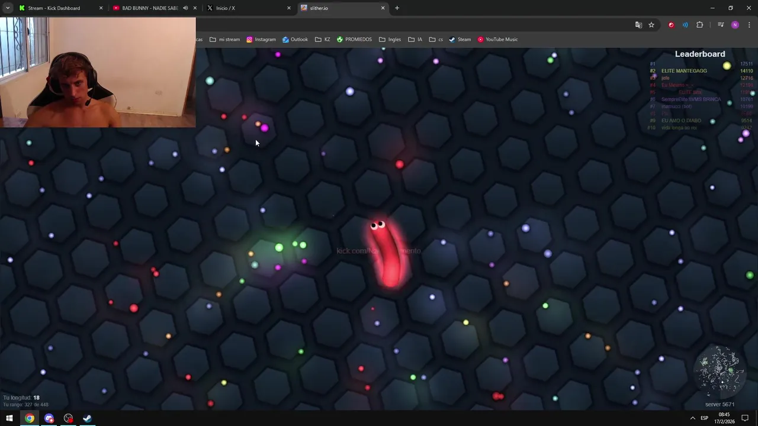The image size is (758, 426).
Task: Click the red recording extension icon
Action: 671,25
